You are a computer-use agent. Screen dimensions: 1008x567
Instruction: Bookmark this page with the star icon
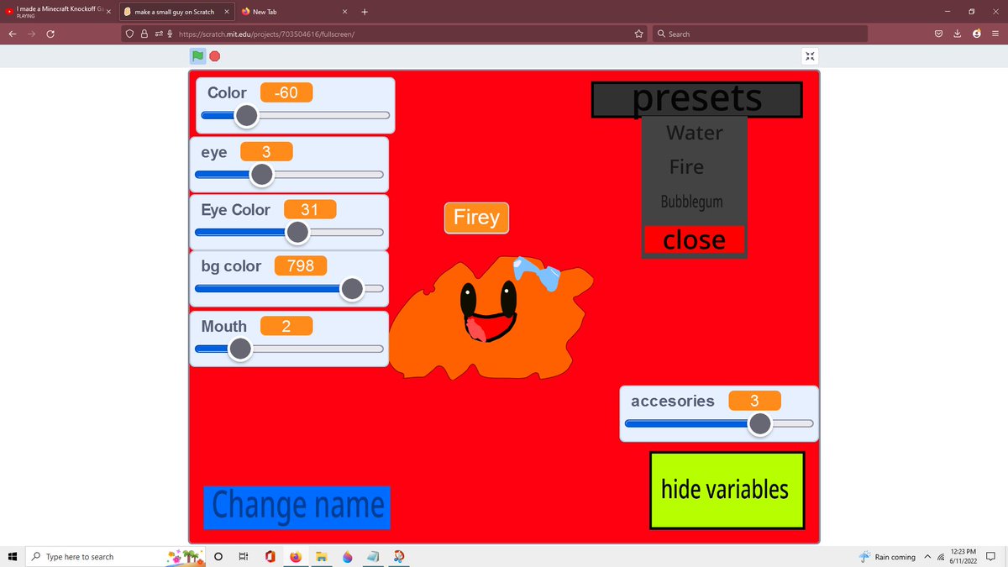pyautogui.click(x=639, y=34)
